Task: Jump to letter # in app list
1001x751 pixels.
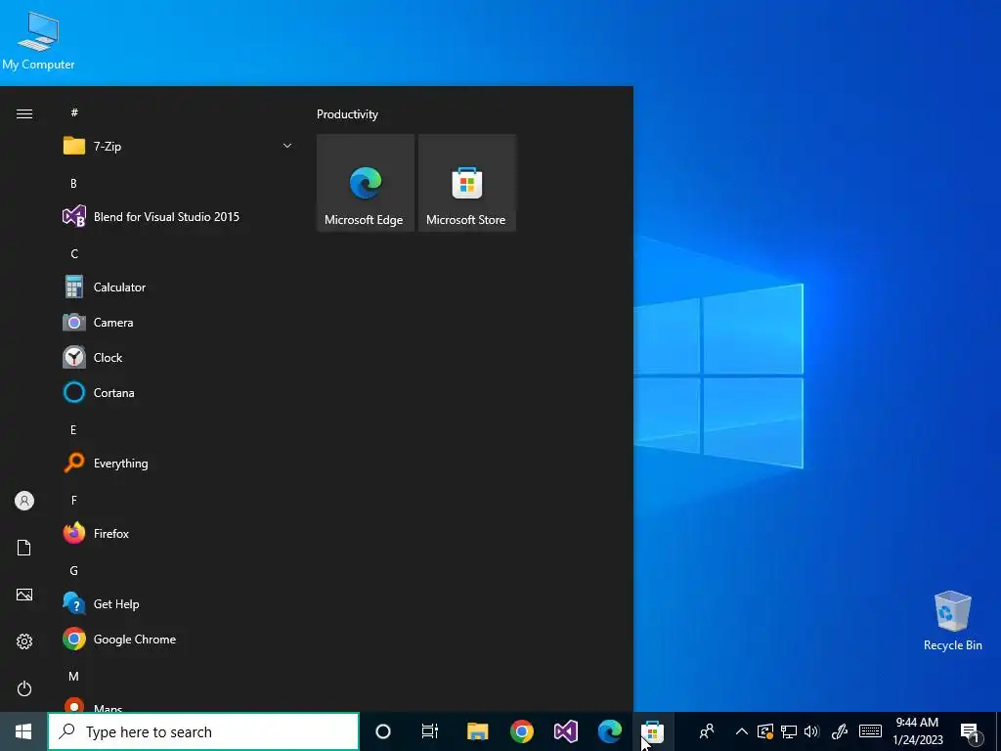Action: [x=74, y=112]
